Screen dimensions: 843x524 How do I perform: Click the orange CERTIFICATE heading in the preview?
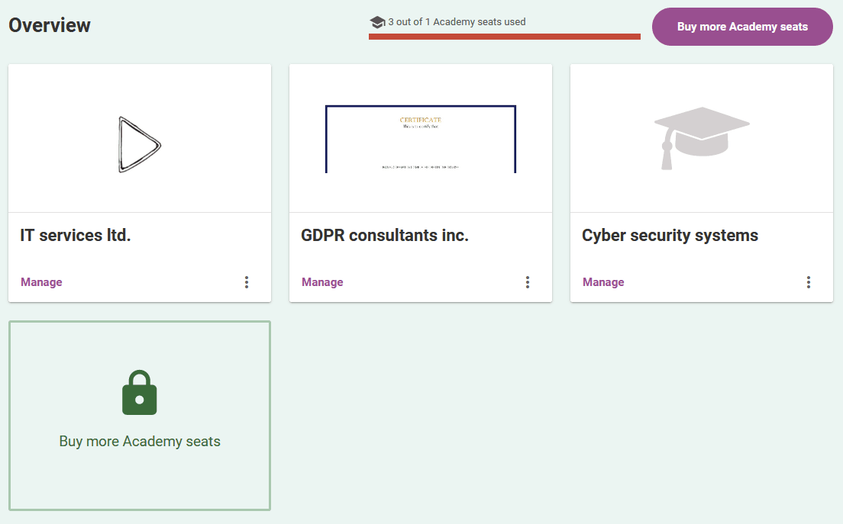(420, 120)
